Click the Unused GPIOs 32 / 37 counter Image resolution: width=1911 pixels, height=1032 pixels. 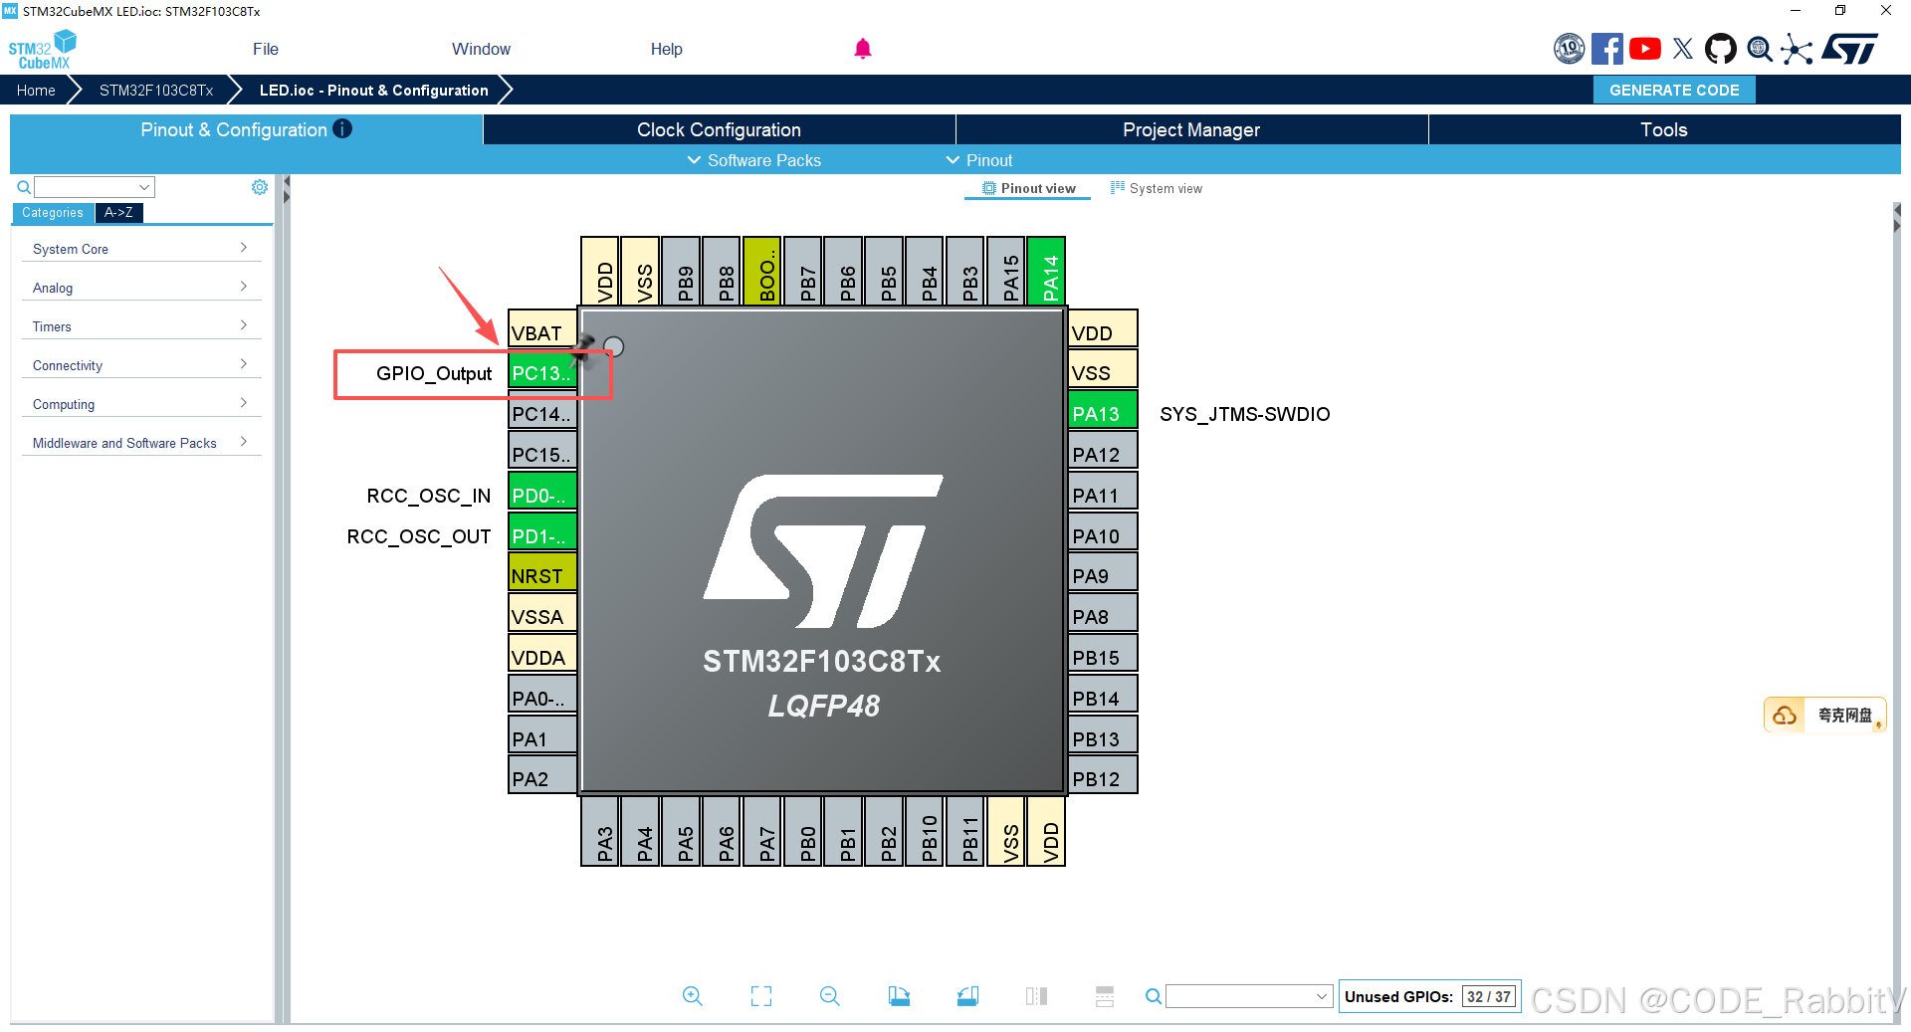point(1430,996)
